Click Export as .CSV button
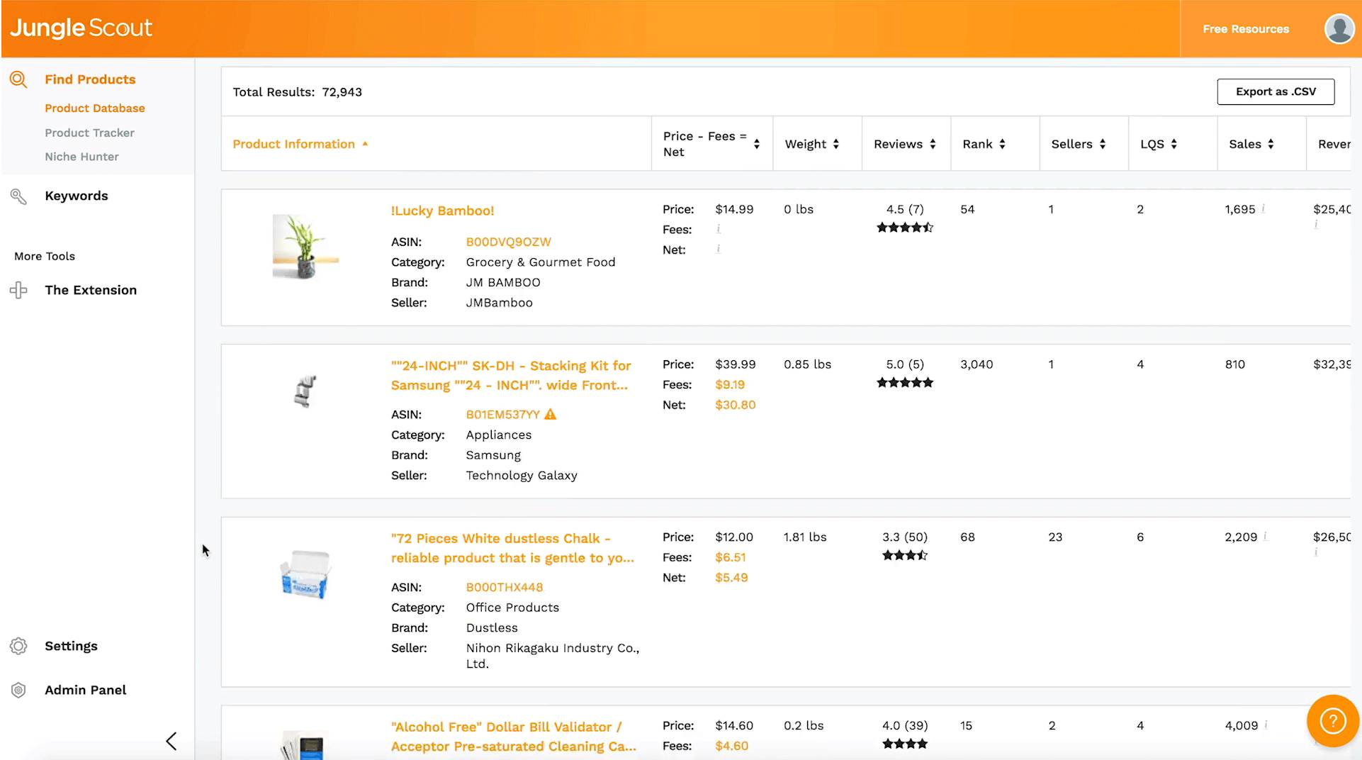Image resolution: width=1362 pixels, height=760 pixels. 1276,91
